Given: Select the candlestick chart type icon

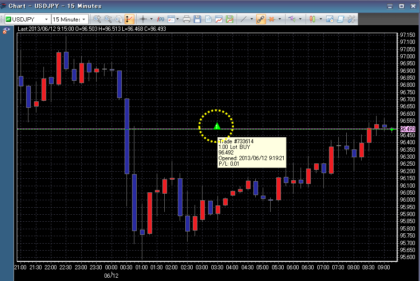Looking at the screenshot, I should point(312,19).
